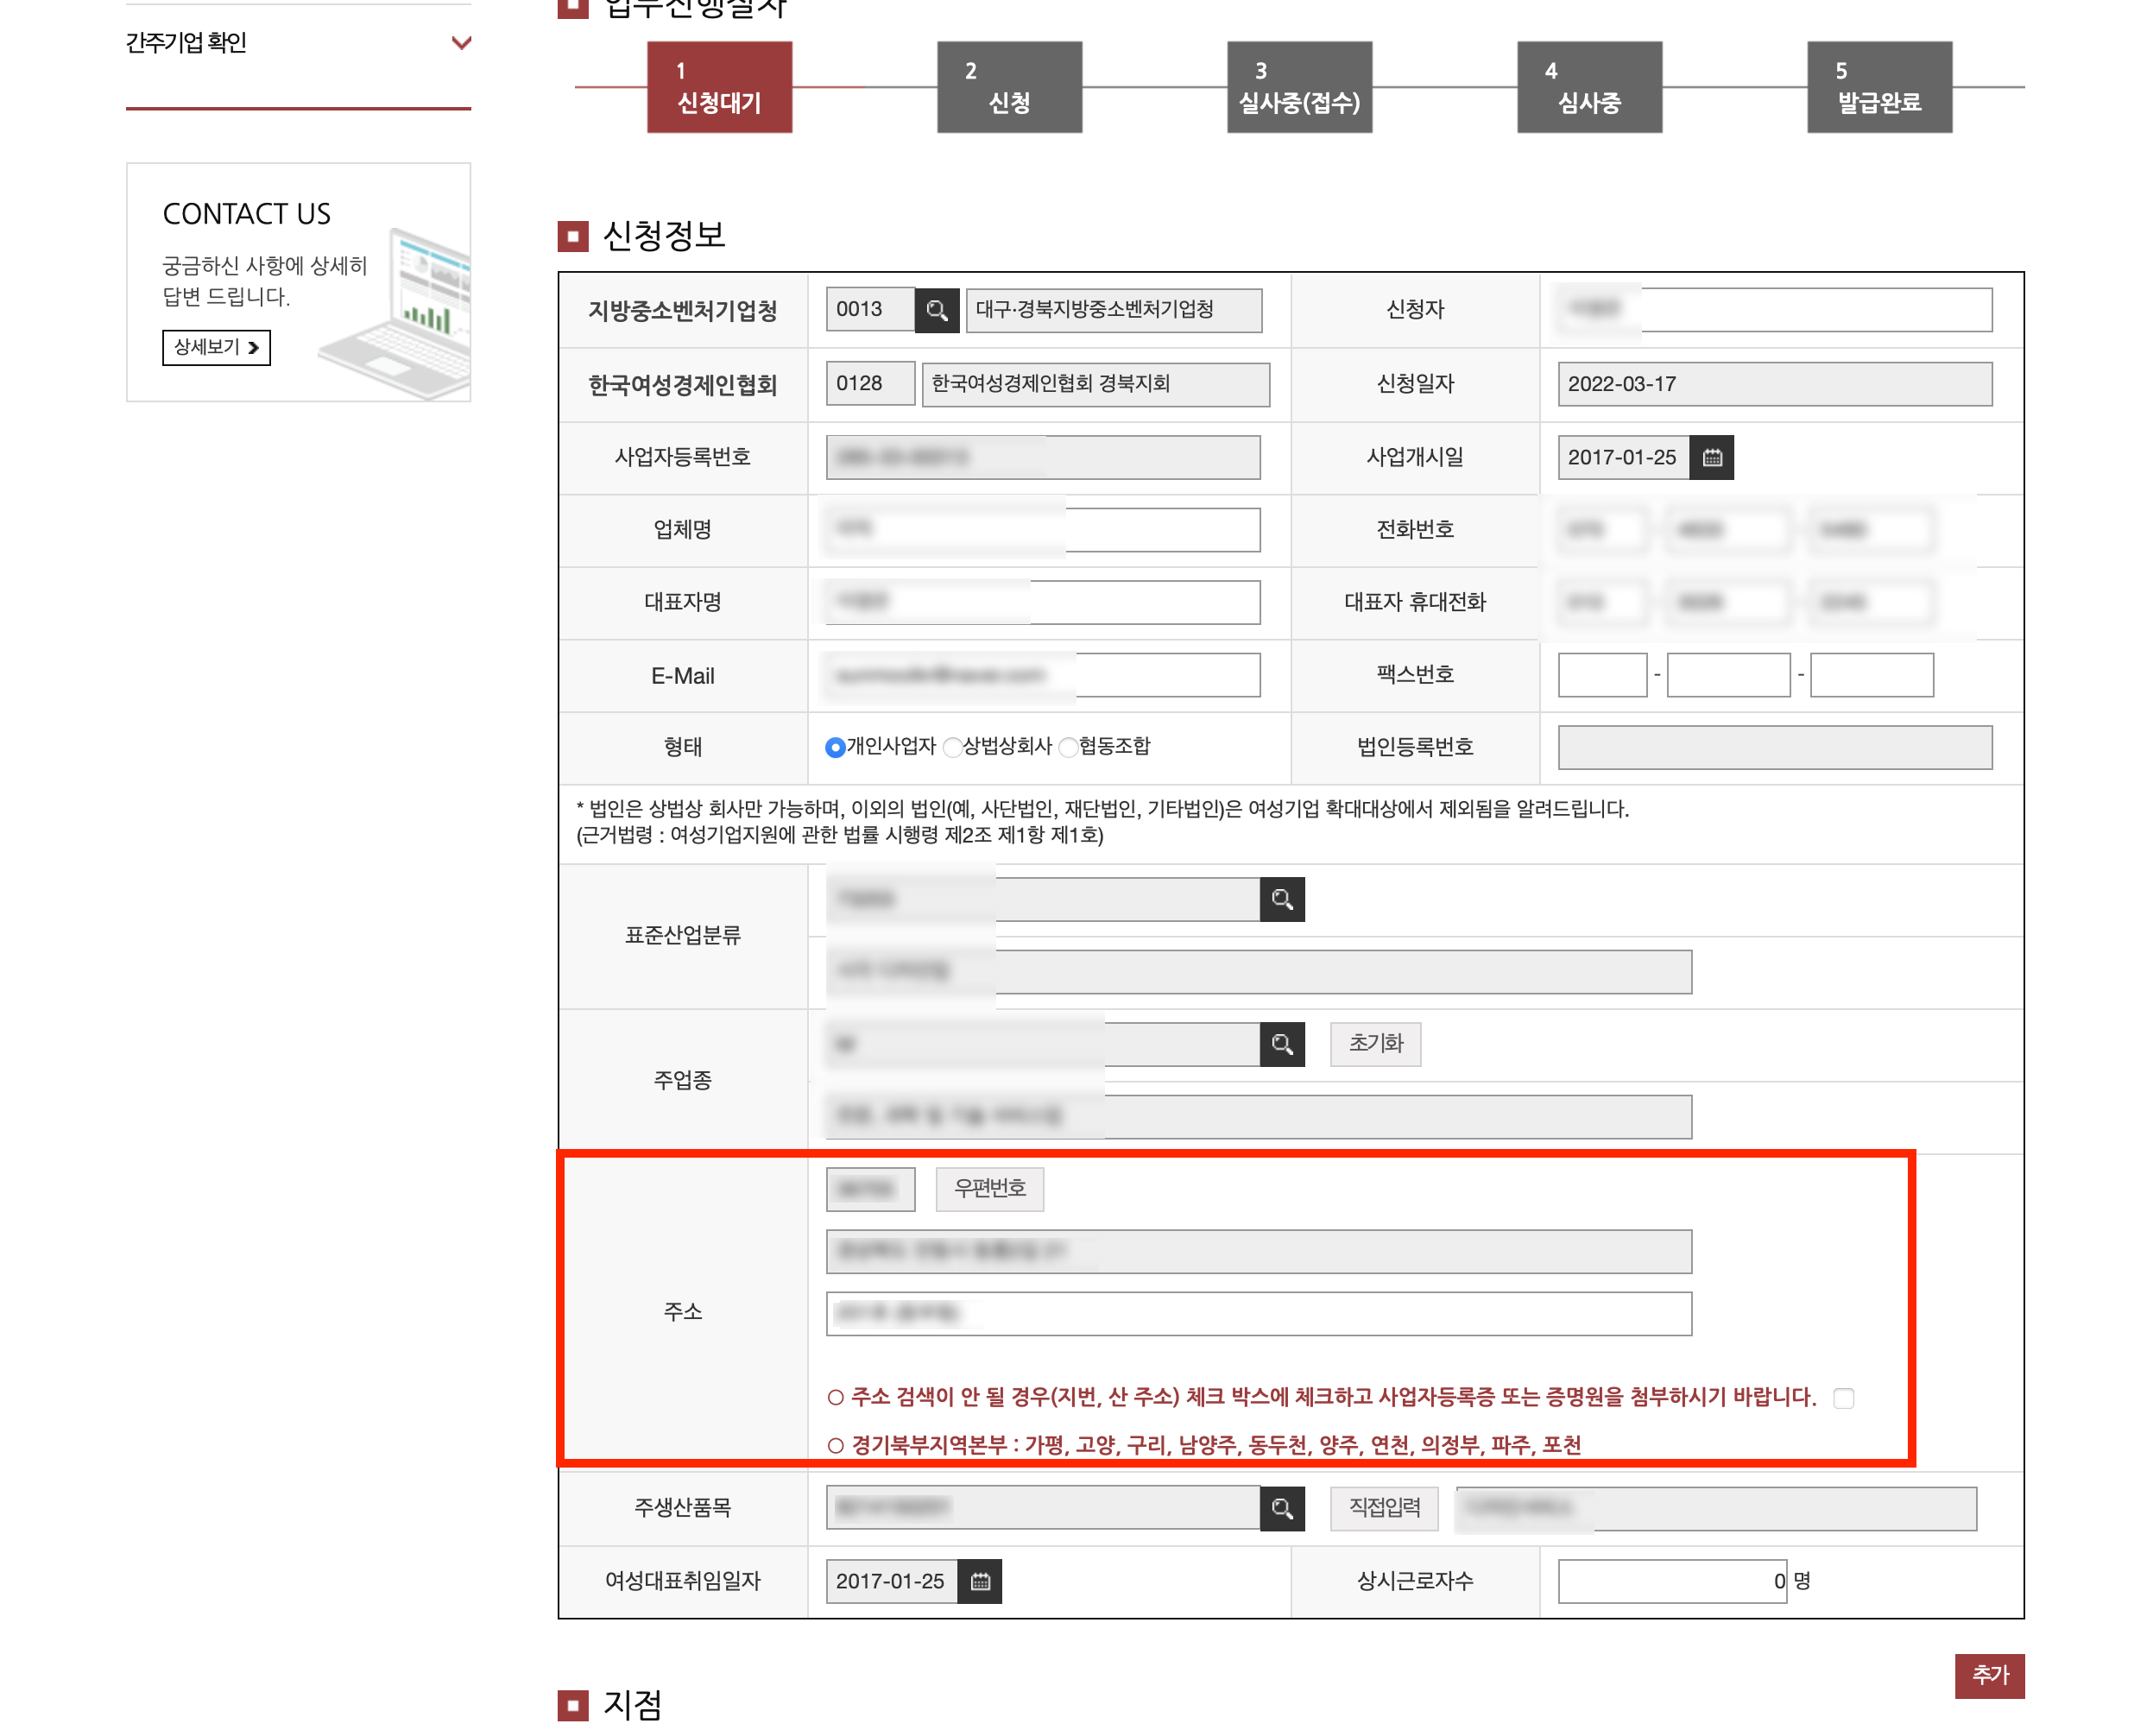The height and width of the screenshot is (1730, 2153).
Task: Select the 협동조합 radio button
Action: [1069, 747]
